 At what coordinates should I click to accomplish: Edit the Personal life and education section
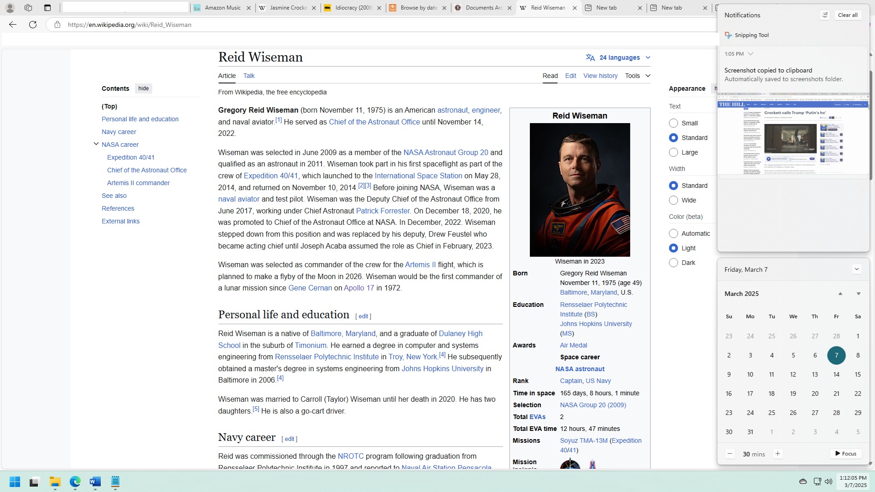point(363,316)
